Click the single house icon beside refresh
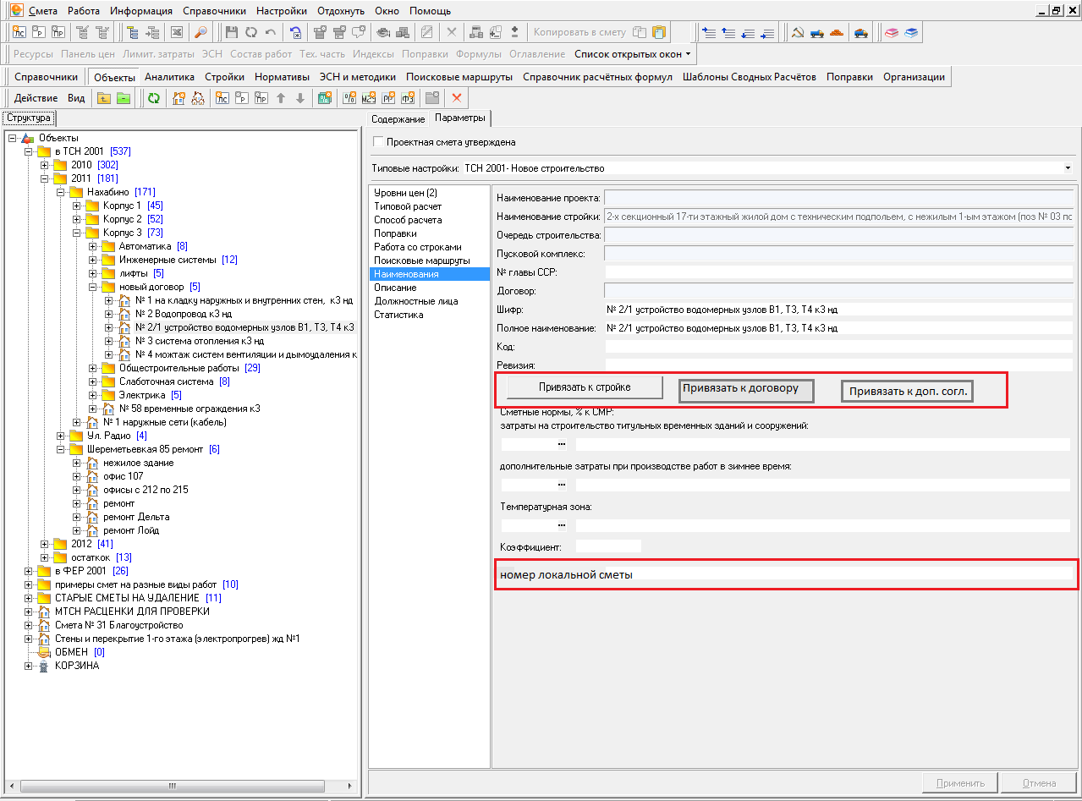This screenshot has height=801, width=1082. [x=179, y=98]
